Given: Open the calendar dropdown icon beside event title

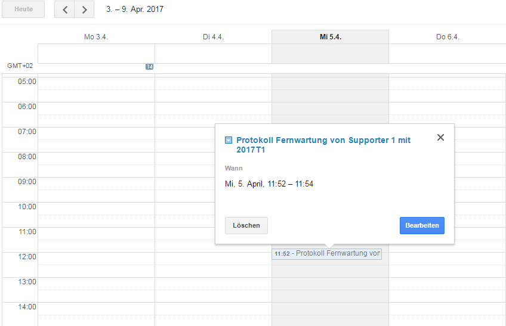Looking at the screenshot, I should pos(229,140).
